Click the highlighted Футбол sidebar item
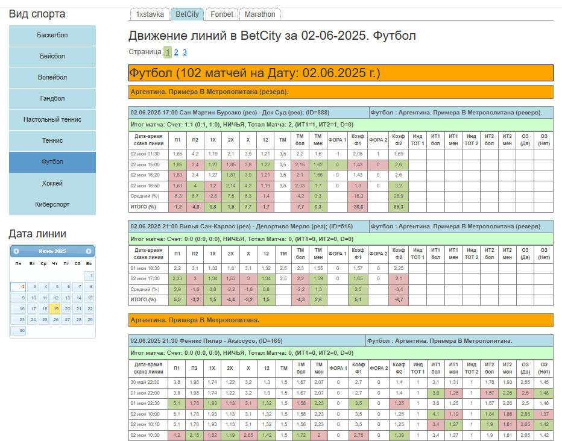 tap(52, 162)
